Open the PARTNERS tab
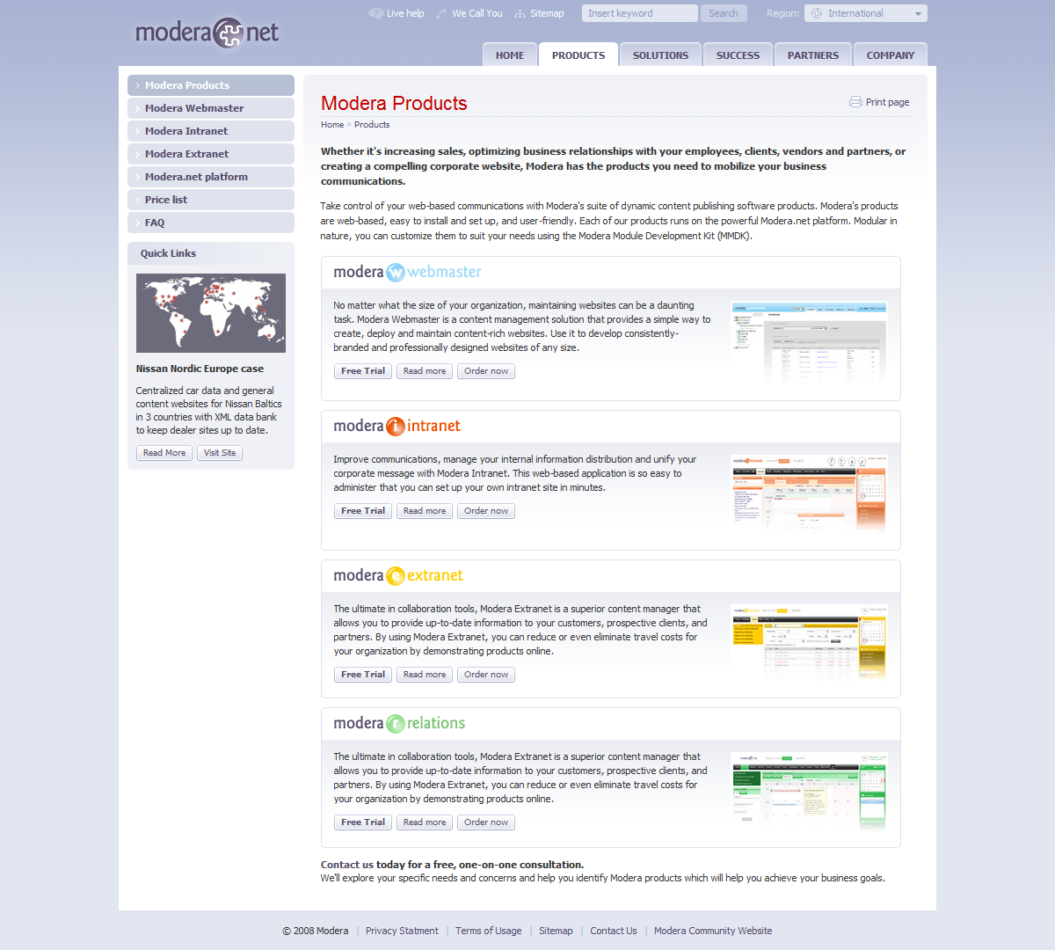1055x950 pixels. point(813,55)
